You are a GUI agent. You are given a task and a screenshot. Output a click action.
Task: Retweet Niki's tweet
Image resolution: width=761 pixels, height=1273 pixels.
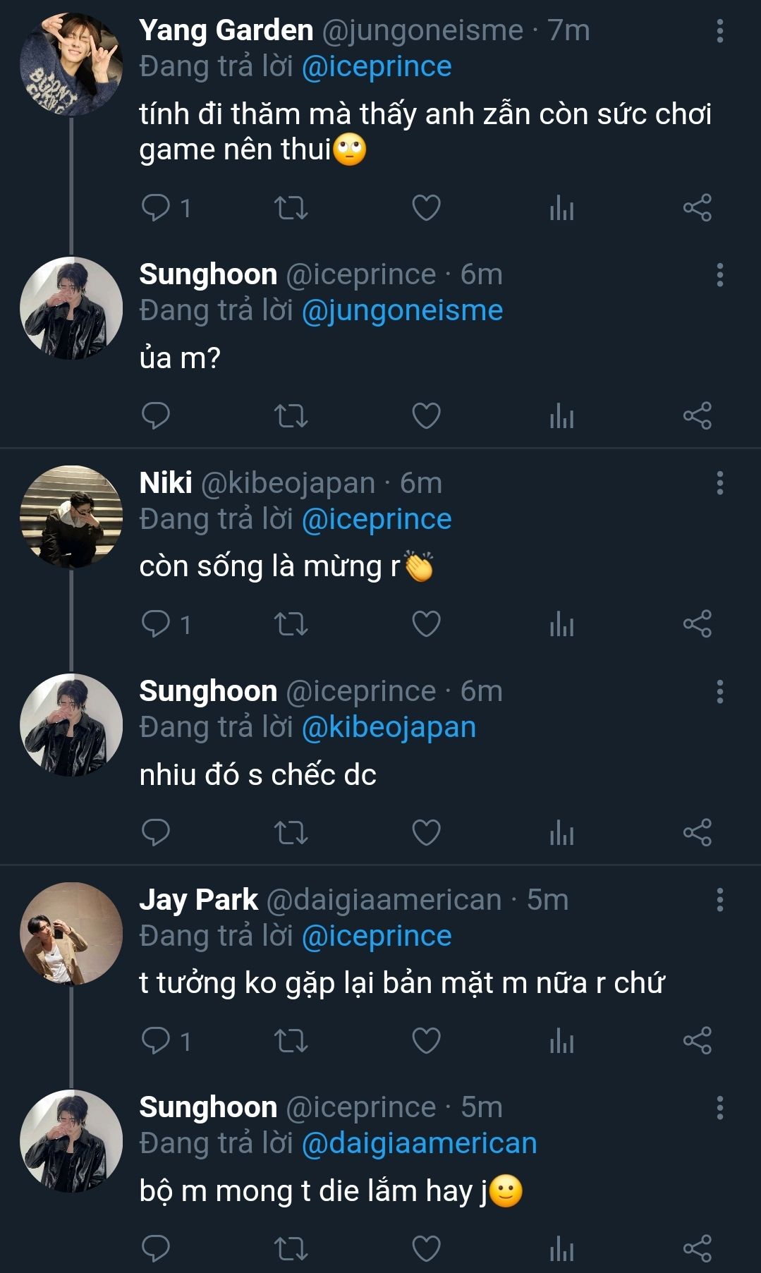(291, 624)
